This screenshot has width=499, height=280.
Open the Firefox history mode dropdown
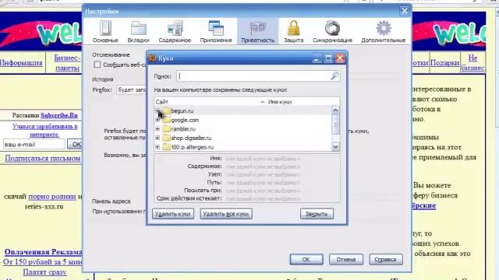132,90
